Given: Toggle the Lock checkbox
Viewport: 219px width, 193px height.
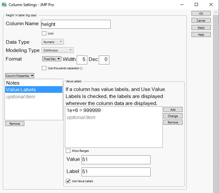Looking at the screenshot, I should pos(44,33).
